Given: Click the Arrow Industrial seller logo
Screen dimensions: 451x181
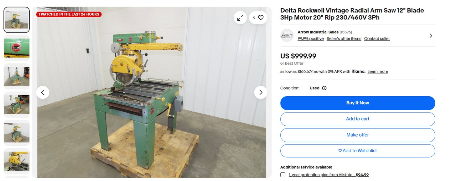Looking at the screenshot, I should 287,35.
